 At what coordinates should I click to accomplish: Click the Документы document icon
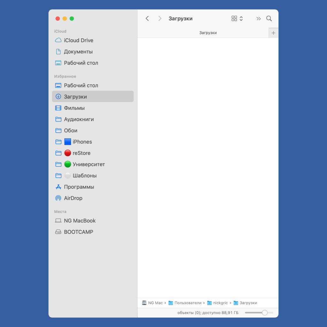[58, 51]
